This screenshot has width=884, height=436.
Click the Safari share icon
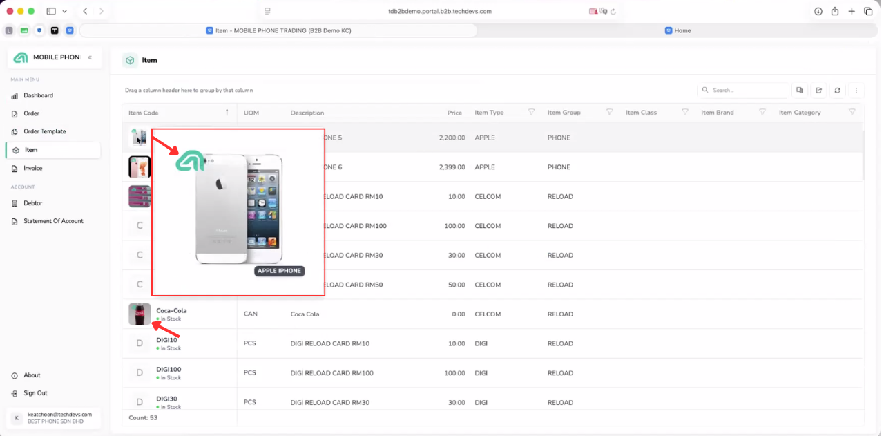835,11
